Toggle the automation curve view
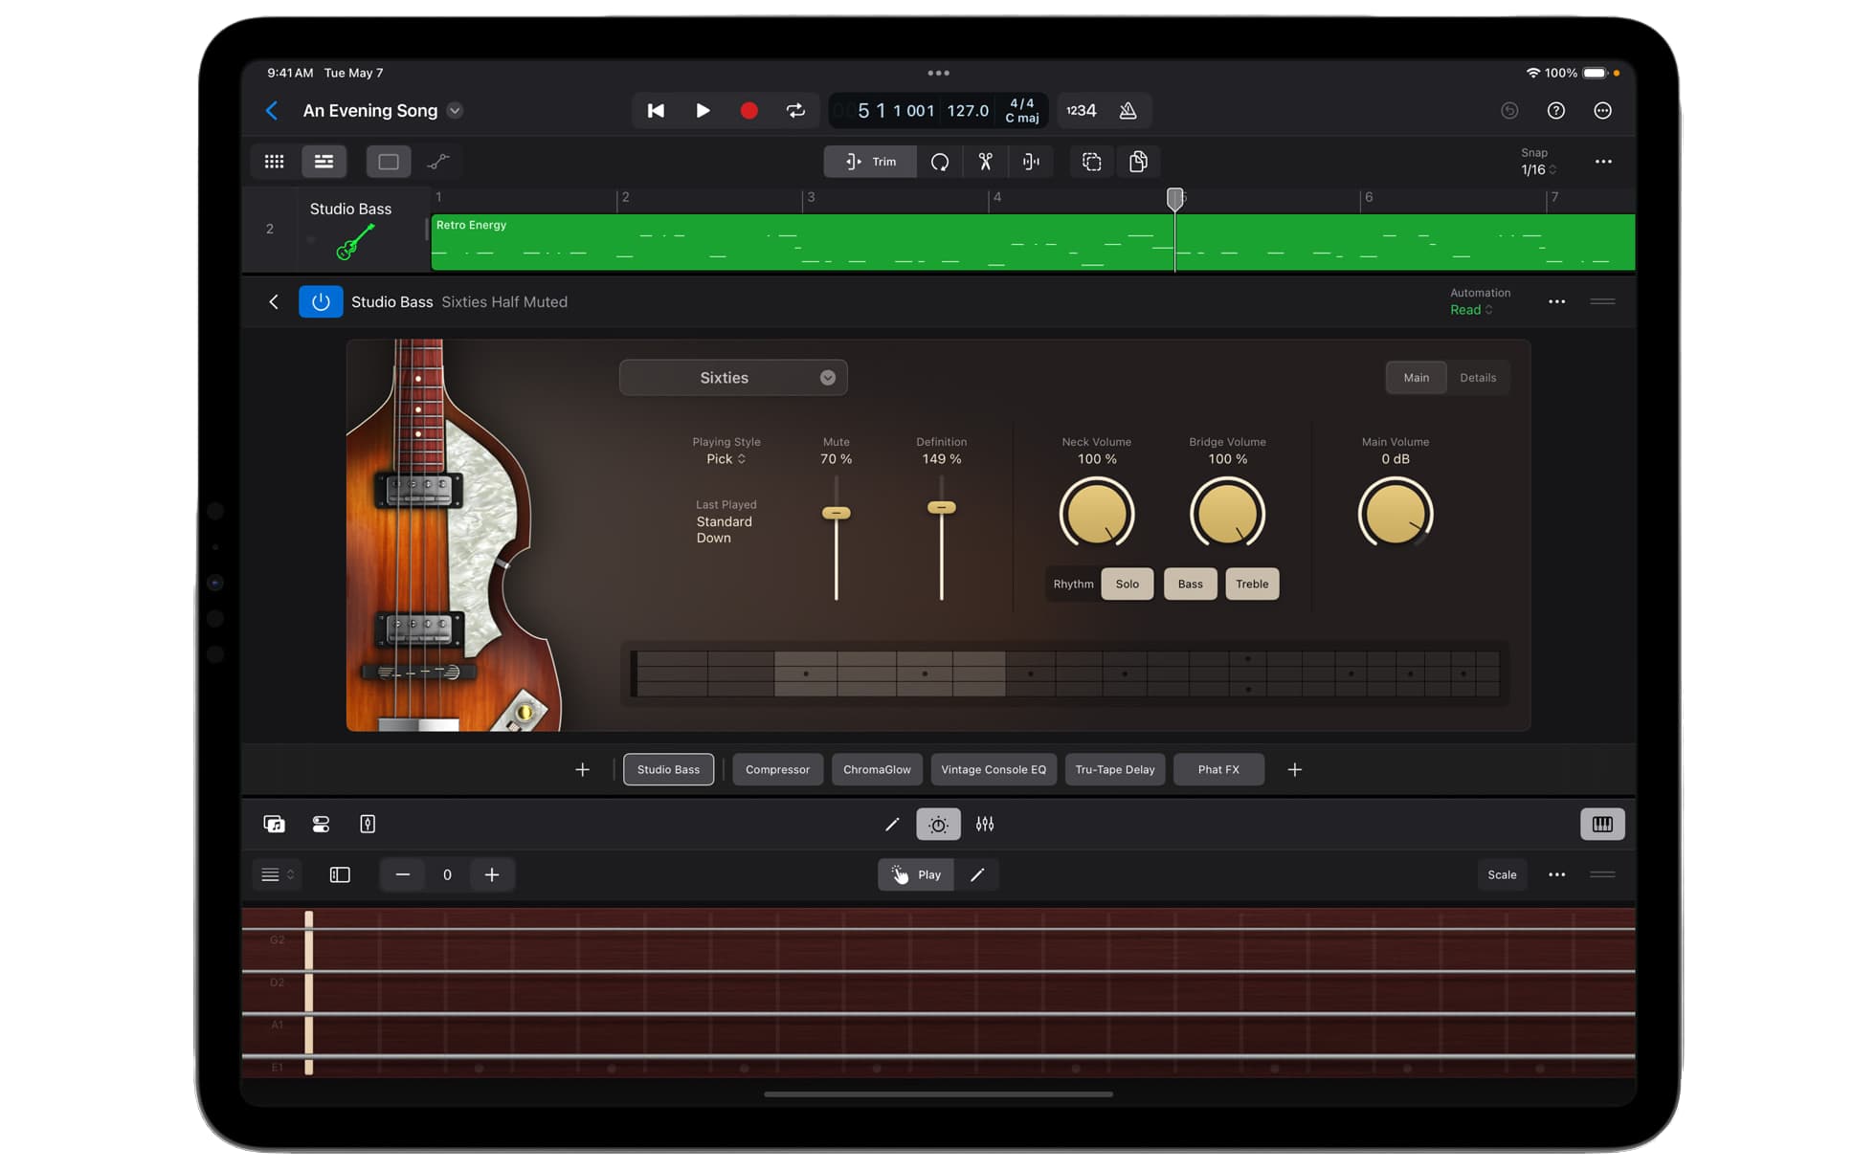Viewport: 1876px width, 1170px height. click(438, 162)
